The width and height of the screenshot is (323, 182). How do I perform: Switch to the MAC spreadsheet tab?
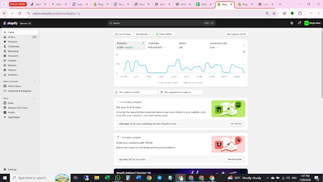(x=204, y=4)
